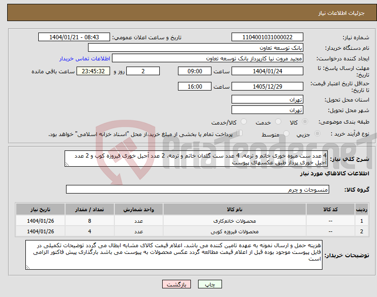Screen dimensions: 377x297
Task: Click the کد کالا column header
Action: point(331,209)
